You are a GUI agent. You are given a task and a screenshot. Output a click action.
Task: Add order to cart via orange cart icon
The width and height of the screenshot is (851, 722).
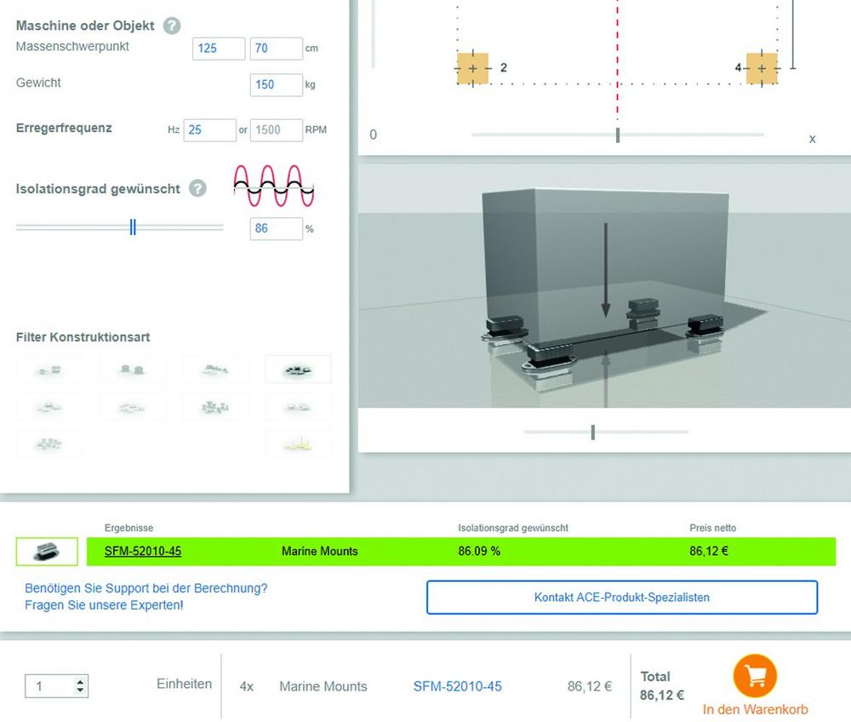point(754,676)
